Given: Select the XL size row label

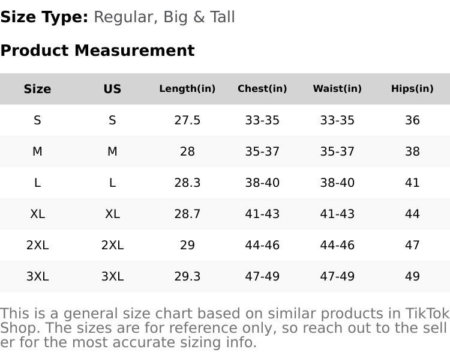Looking at the screenshot, I should pyautogui.click(x=37, y=214).
